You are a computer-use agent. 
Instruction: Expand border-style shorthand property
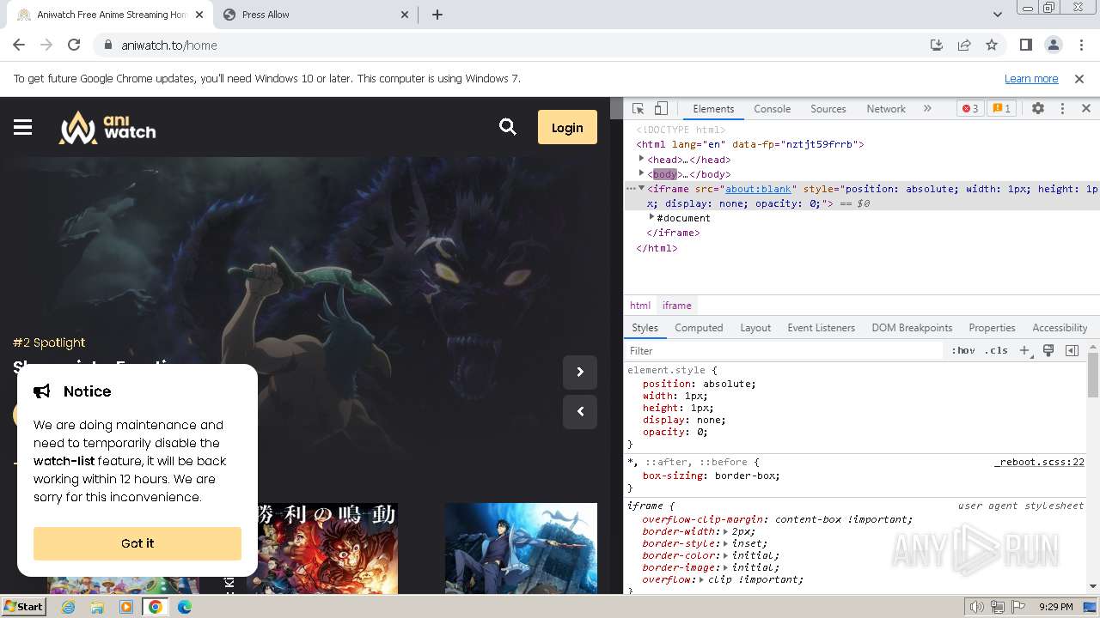point(725,543)
